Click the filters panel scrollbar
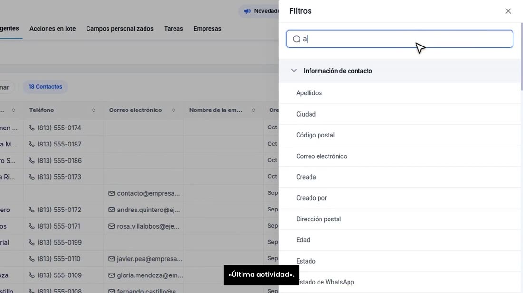 [x=521, y=56]
